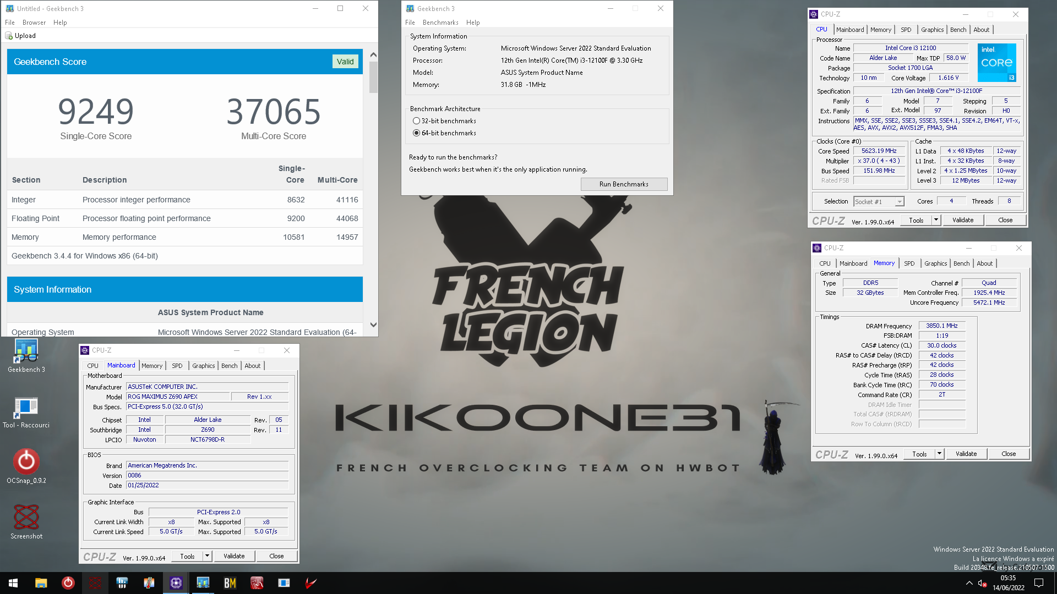Switch to CPU-Z from the taskbar
1057x594 pixels.
[x=176, y=583]
